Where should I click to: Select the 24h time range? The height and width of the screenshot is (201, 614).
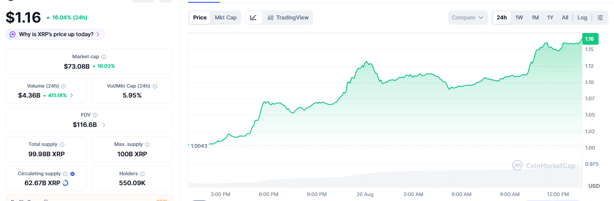click(x=502, y=18)
